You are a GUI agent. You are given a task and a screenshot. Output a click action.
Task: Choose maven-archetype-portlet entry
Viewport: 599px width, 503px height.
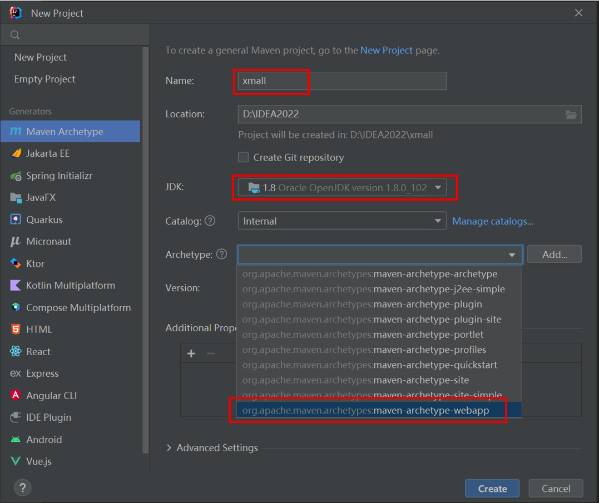[379, 335]
